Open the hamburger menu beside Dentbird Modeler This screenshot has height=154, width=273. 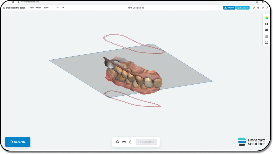[x=4, y=8]
